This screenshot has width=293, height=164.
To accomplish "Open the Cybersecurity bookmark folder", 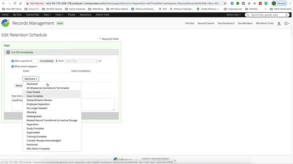I will click(x=233, y=9).
